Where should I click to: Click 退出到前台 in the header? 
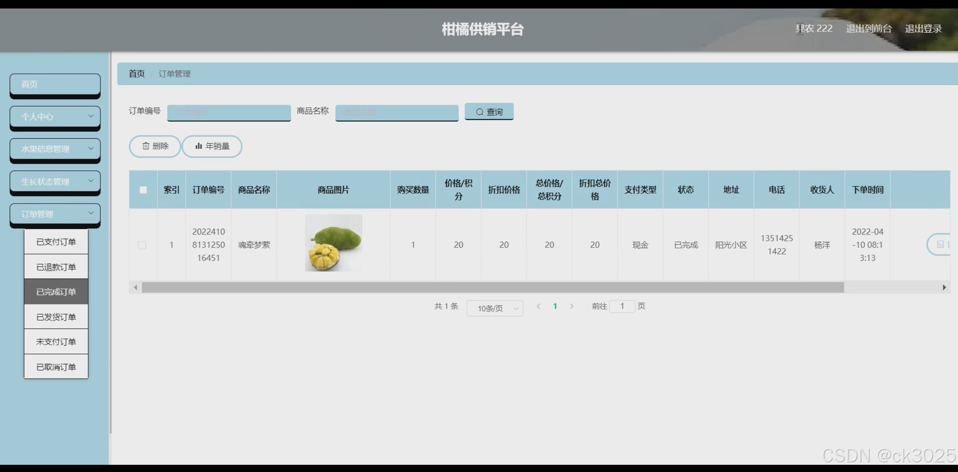[x=869, y=29]
